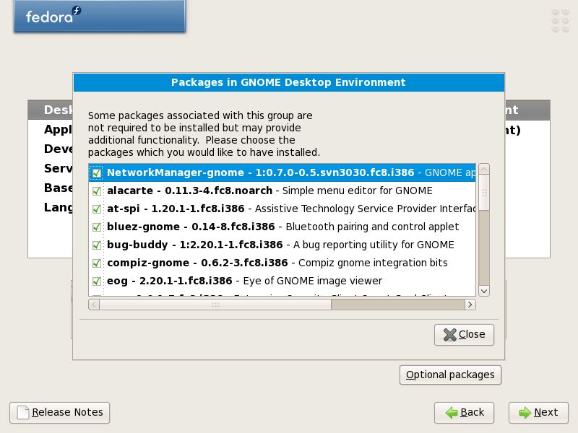Click the horizontal scrollbar left arrow
Viewport: 578px width, 433px height.
[x=94, y=305]
